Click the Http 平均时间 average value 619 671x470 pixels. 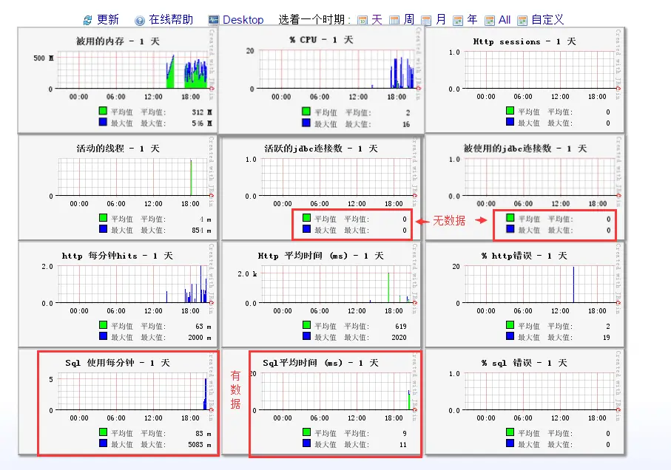[x=401, y=327]
